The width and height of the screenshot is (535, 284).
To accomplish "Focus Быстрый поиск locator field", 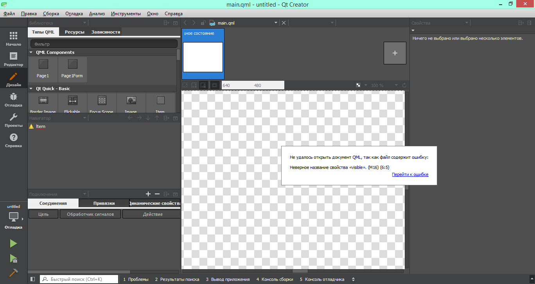I will click(x=79, y=279).
